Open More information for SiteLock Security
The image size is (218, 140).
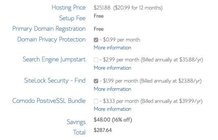click(x=113, y=89)
